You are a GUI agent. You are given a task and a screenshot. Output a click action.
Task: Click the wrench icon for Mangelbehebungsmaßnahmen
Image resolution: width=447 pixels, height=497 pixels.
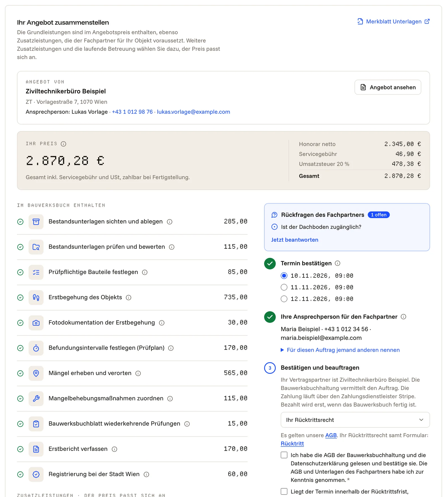coord(36,398)
